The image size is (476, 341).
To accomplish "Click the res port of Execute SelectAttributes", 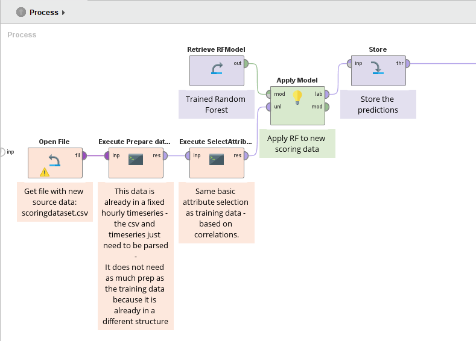I will tap(246, 155).
